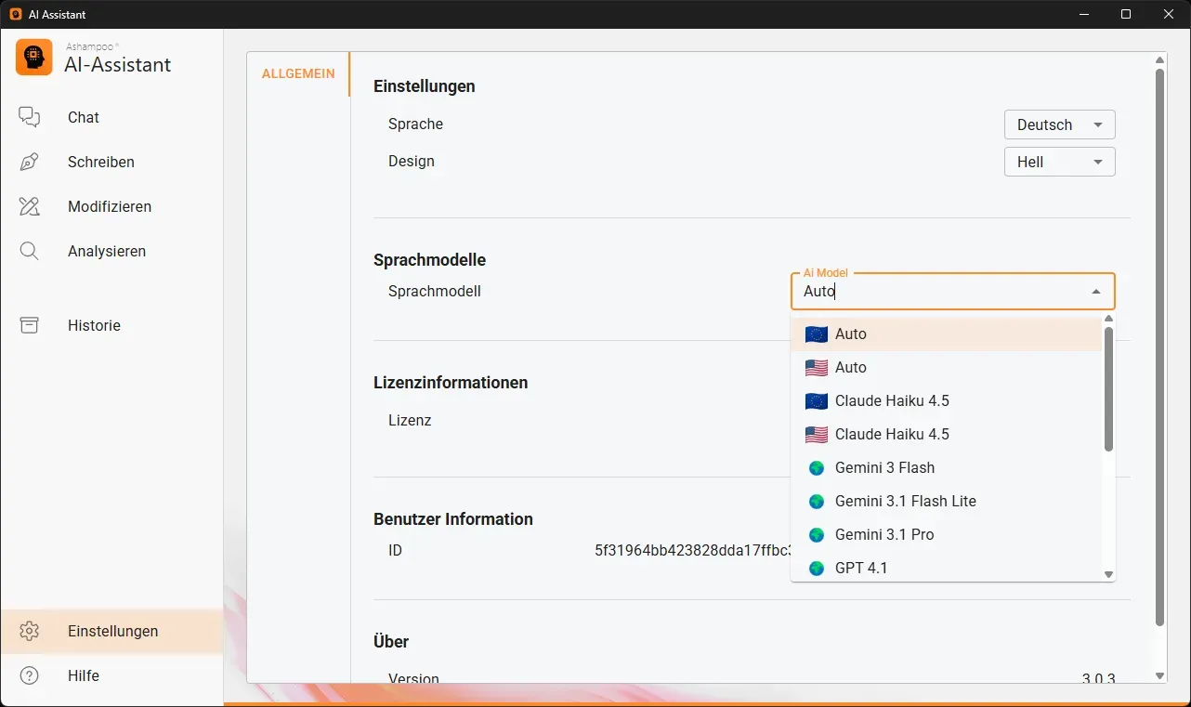Close the AI Assistant window
The width and height of the screenshot is (1191, 707).
click(1169, 14)
